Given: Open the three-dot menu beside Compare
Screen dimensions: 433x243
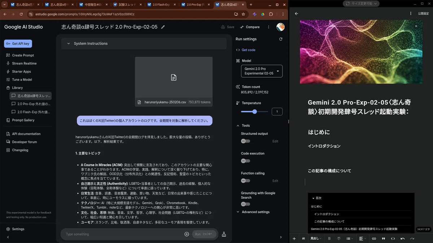Looking at the screenshot, I should coord(268,27).
